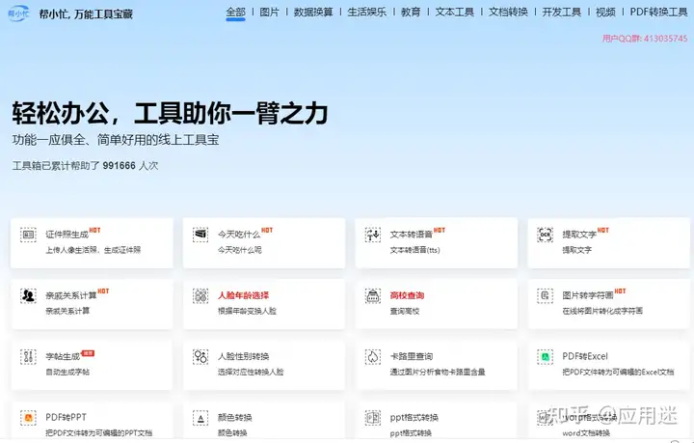
Task: Open the PDF转PPT tool title
Action: point(66,417)
